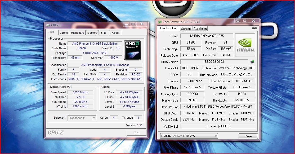Click the Bus Width 448 Bit value
Image resolution: width=295 pixels, height=154 pixels.
click(242, 94)
